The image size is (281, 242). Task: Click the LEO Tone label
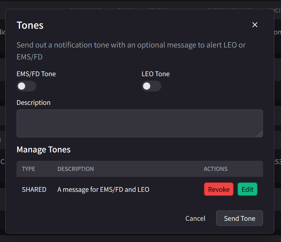156,74
